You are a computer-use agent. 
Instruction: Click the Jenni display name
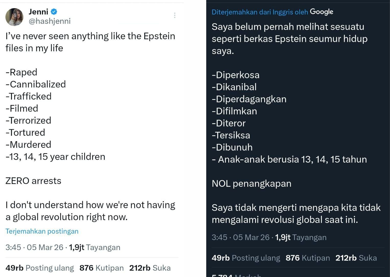39,12
